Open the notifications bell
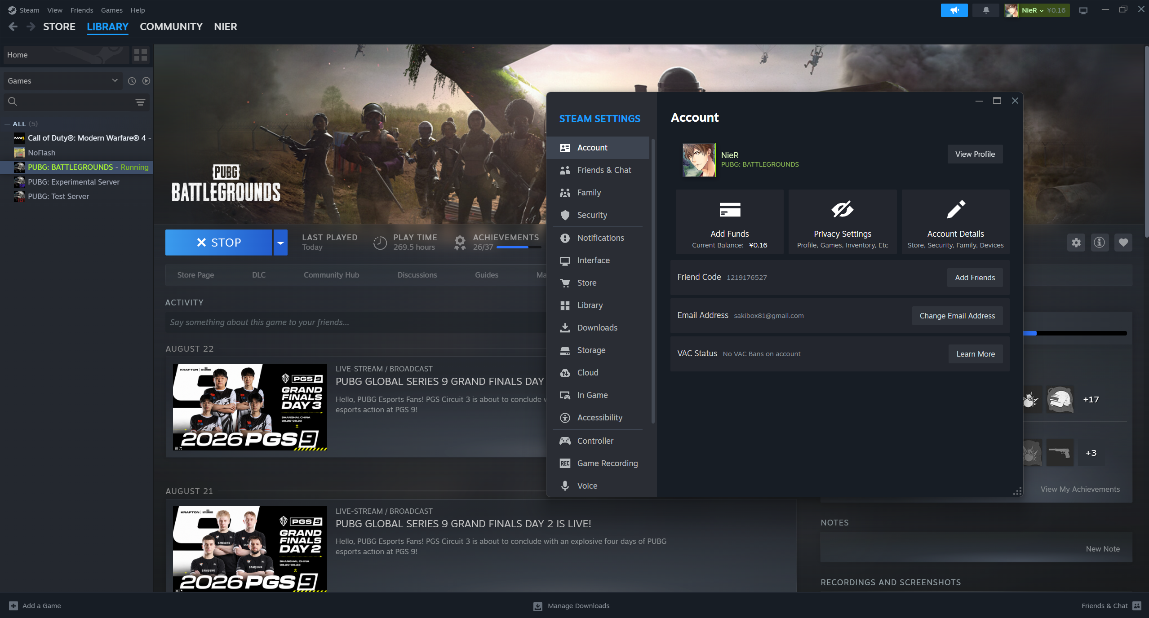The width and height of the screenshot is (1149, 618). coord(986,10)
